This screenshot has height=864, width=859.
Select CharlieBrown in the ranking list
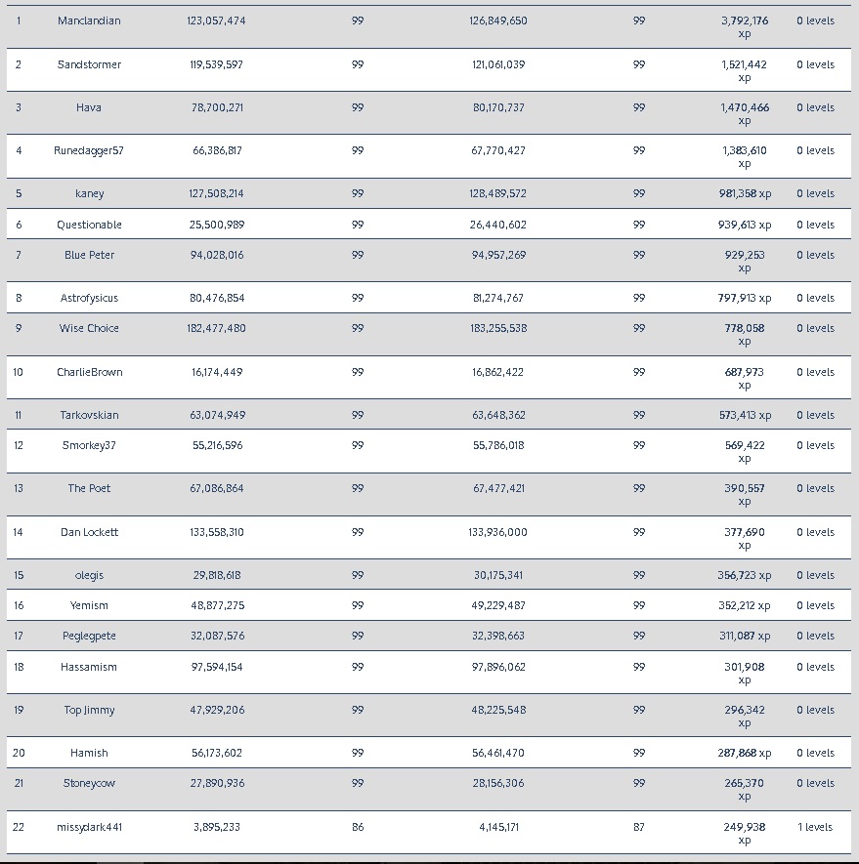(89, 372)
